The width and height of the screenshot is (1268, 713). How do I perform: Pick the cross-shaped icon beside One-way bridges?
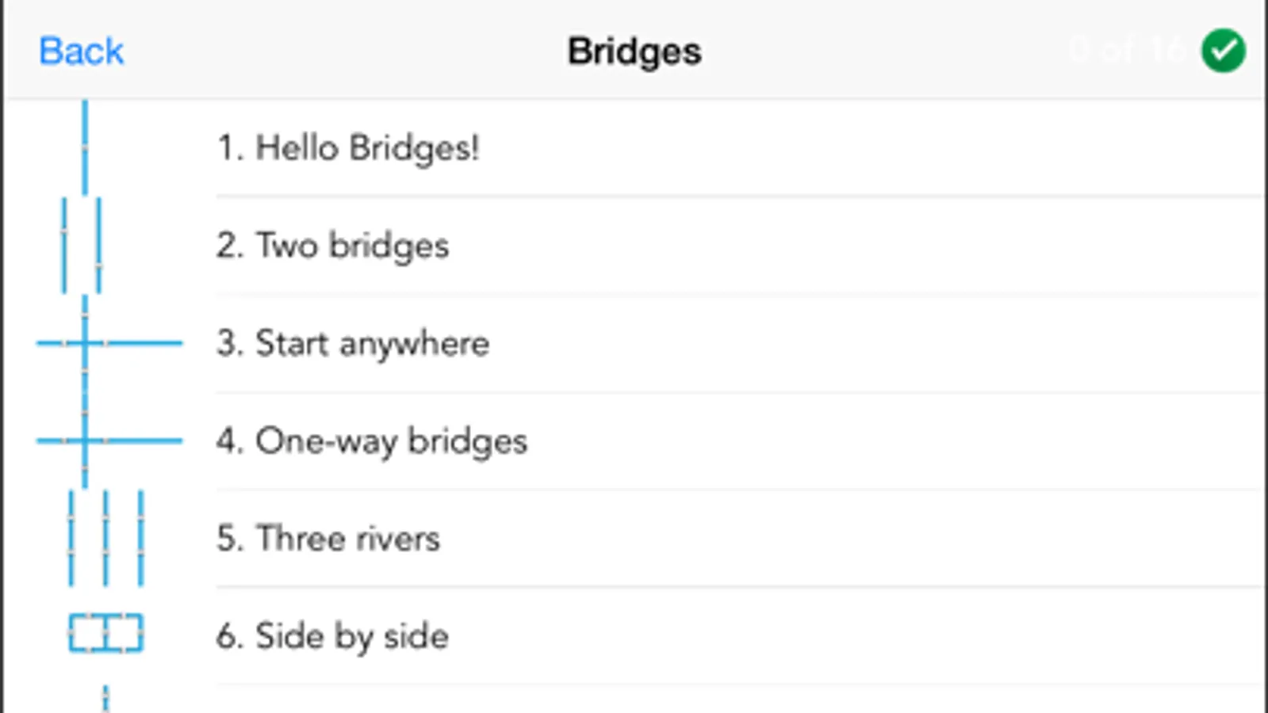click(109, 440)
